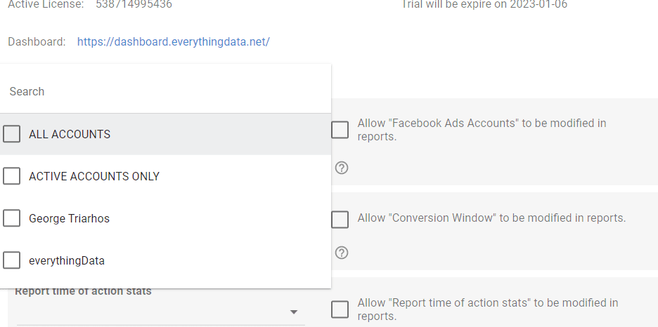Screen dimensions: 658x327
Task: Check the everythingData account box
Action: pyautogui.click(x=11, y=260)
